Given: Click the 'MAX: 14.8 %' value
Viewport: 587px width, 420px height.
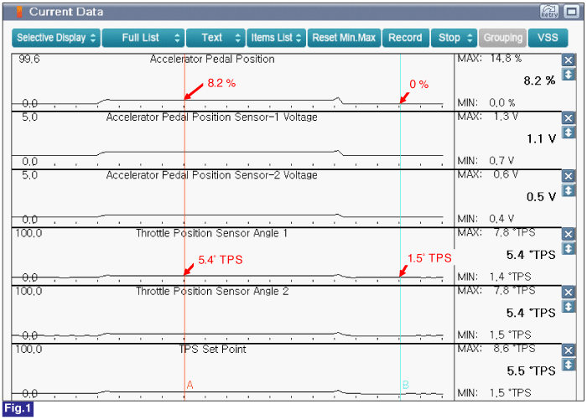Looking at the screenshot, I should tap(490, 59).
